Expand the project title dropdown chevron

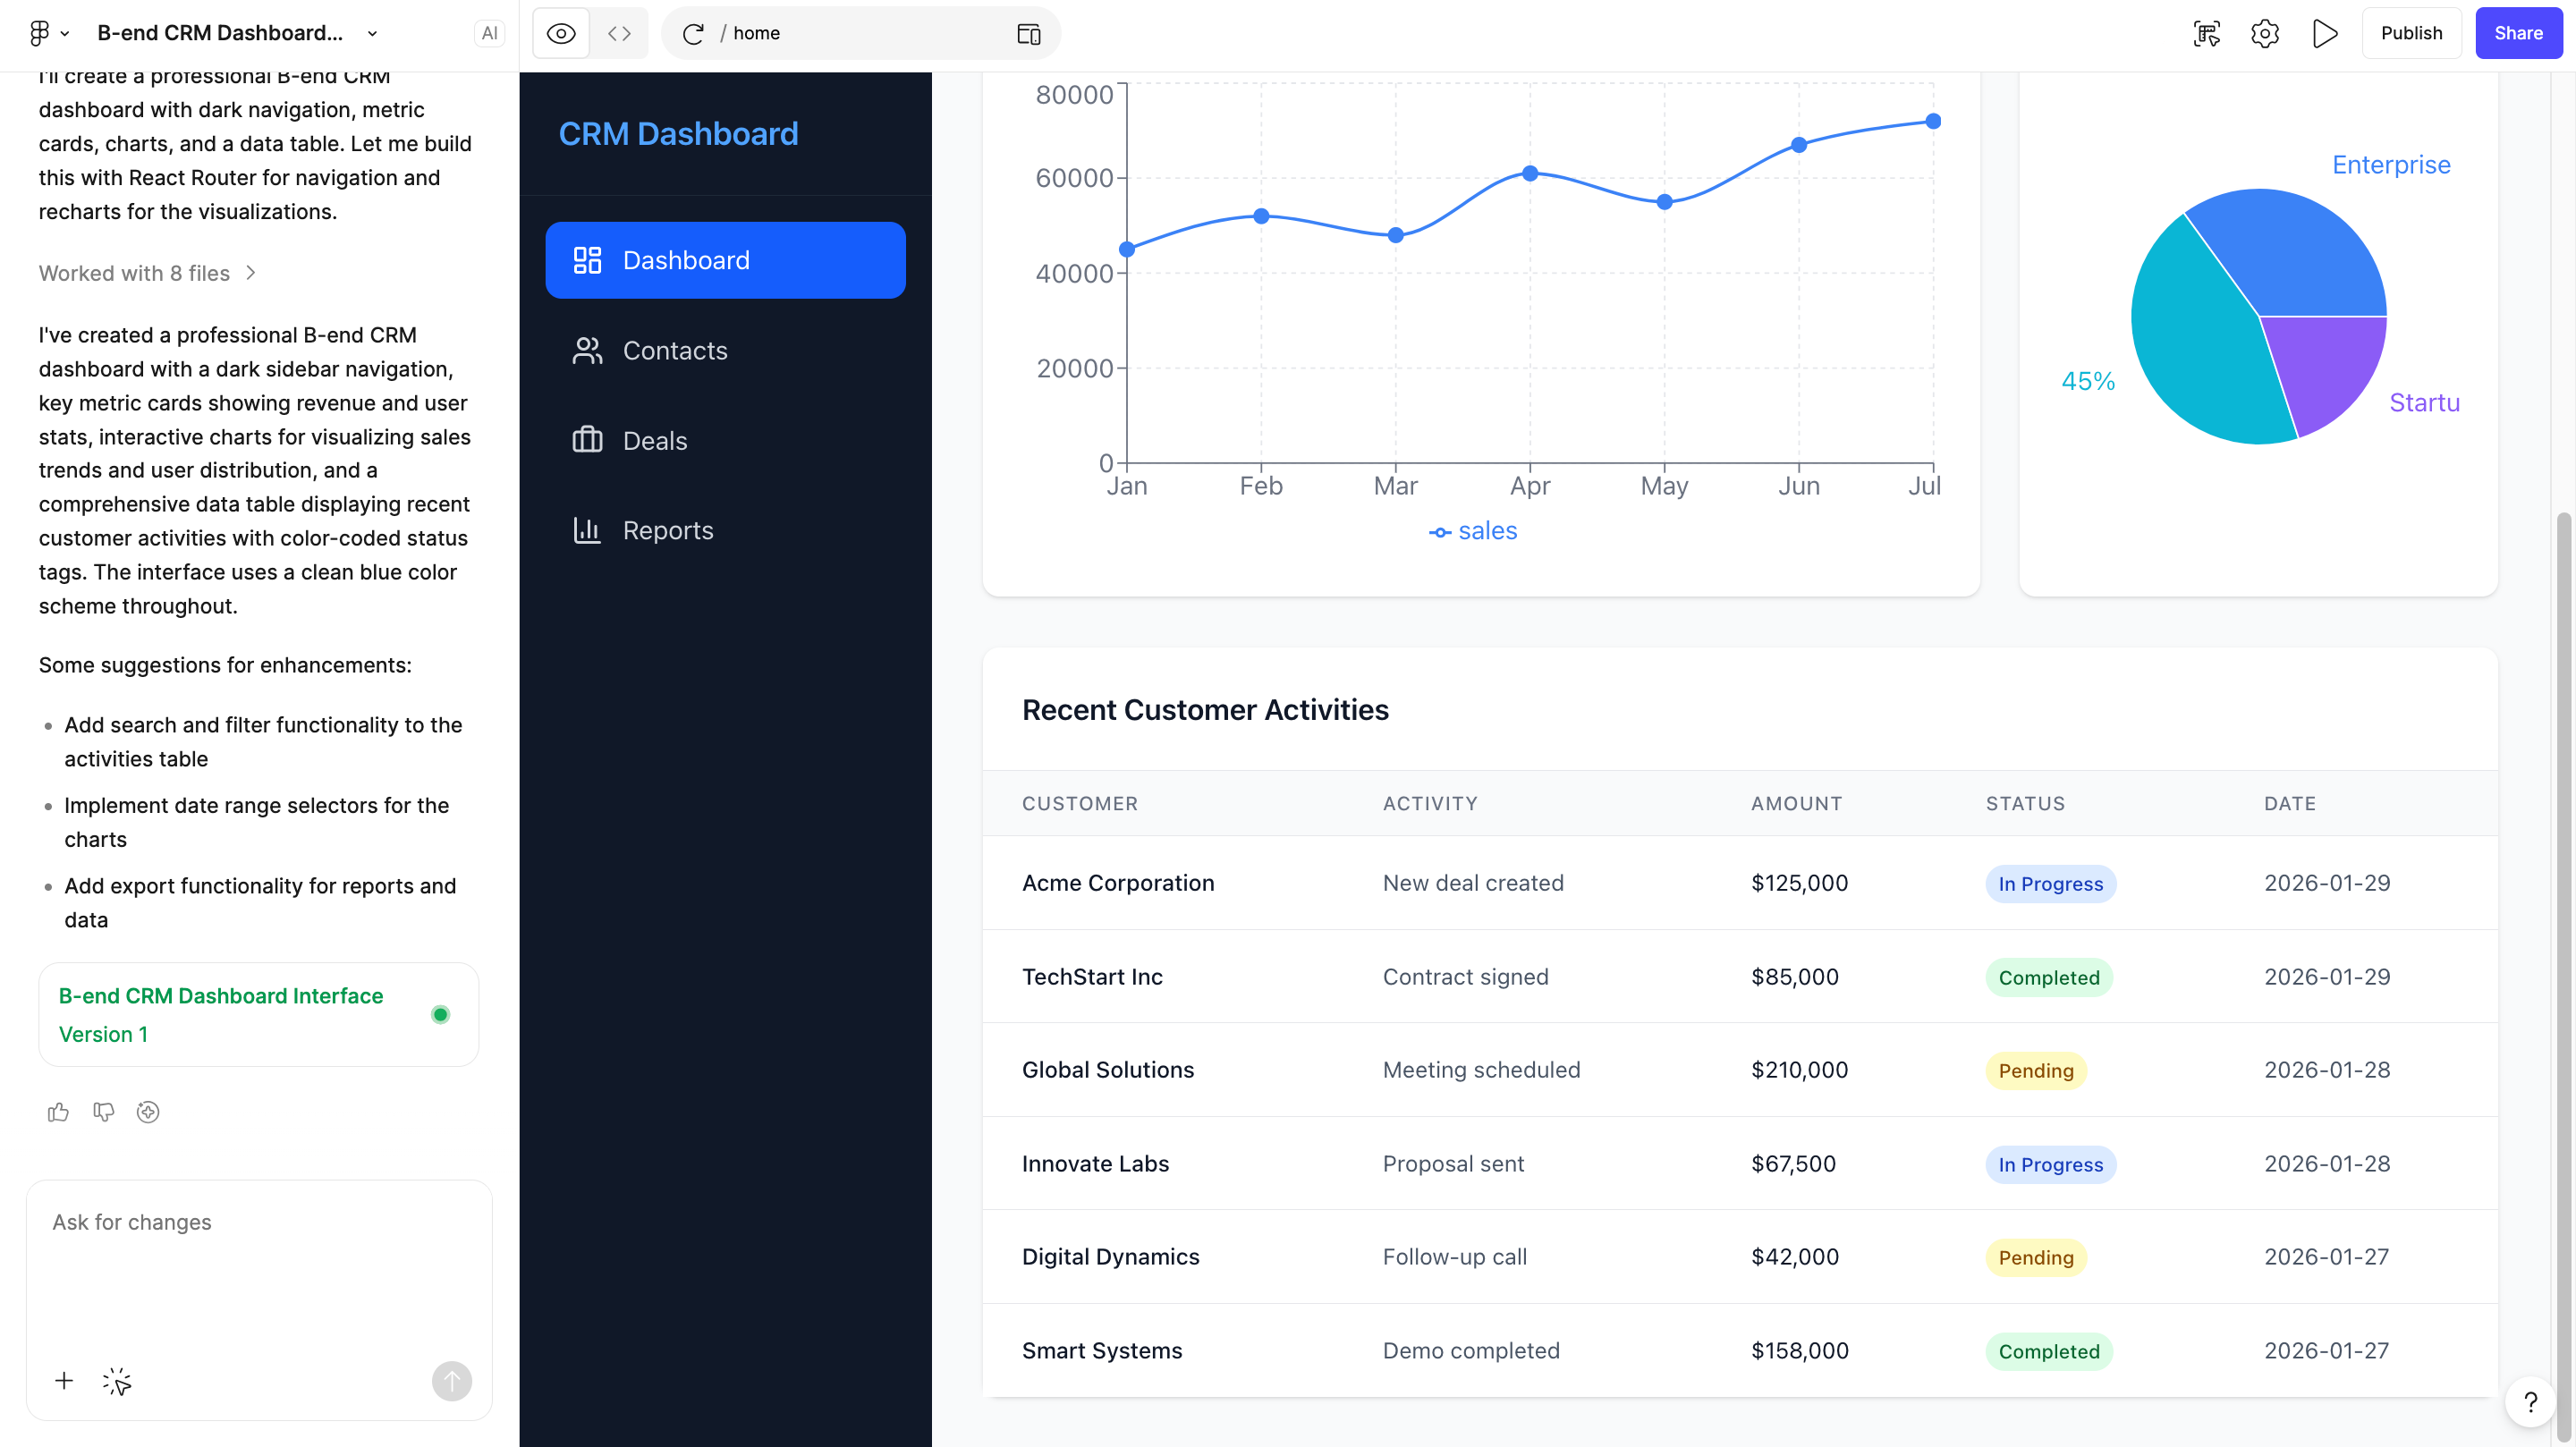[x=372, y=34]
